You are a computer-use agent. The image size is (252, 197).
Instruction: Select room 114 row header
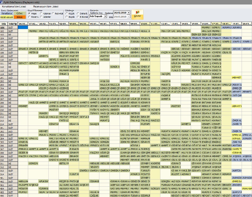pyautogui.click(x=4, y=74)
